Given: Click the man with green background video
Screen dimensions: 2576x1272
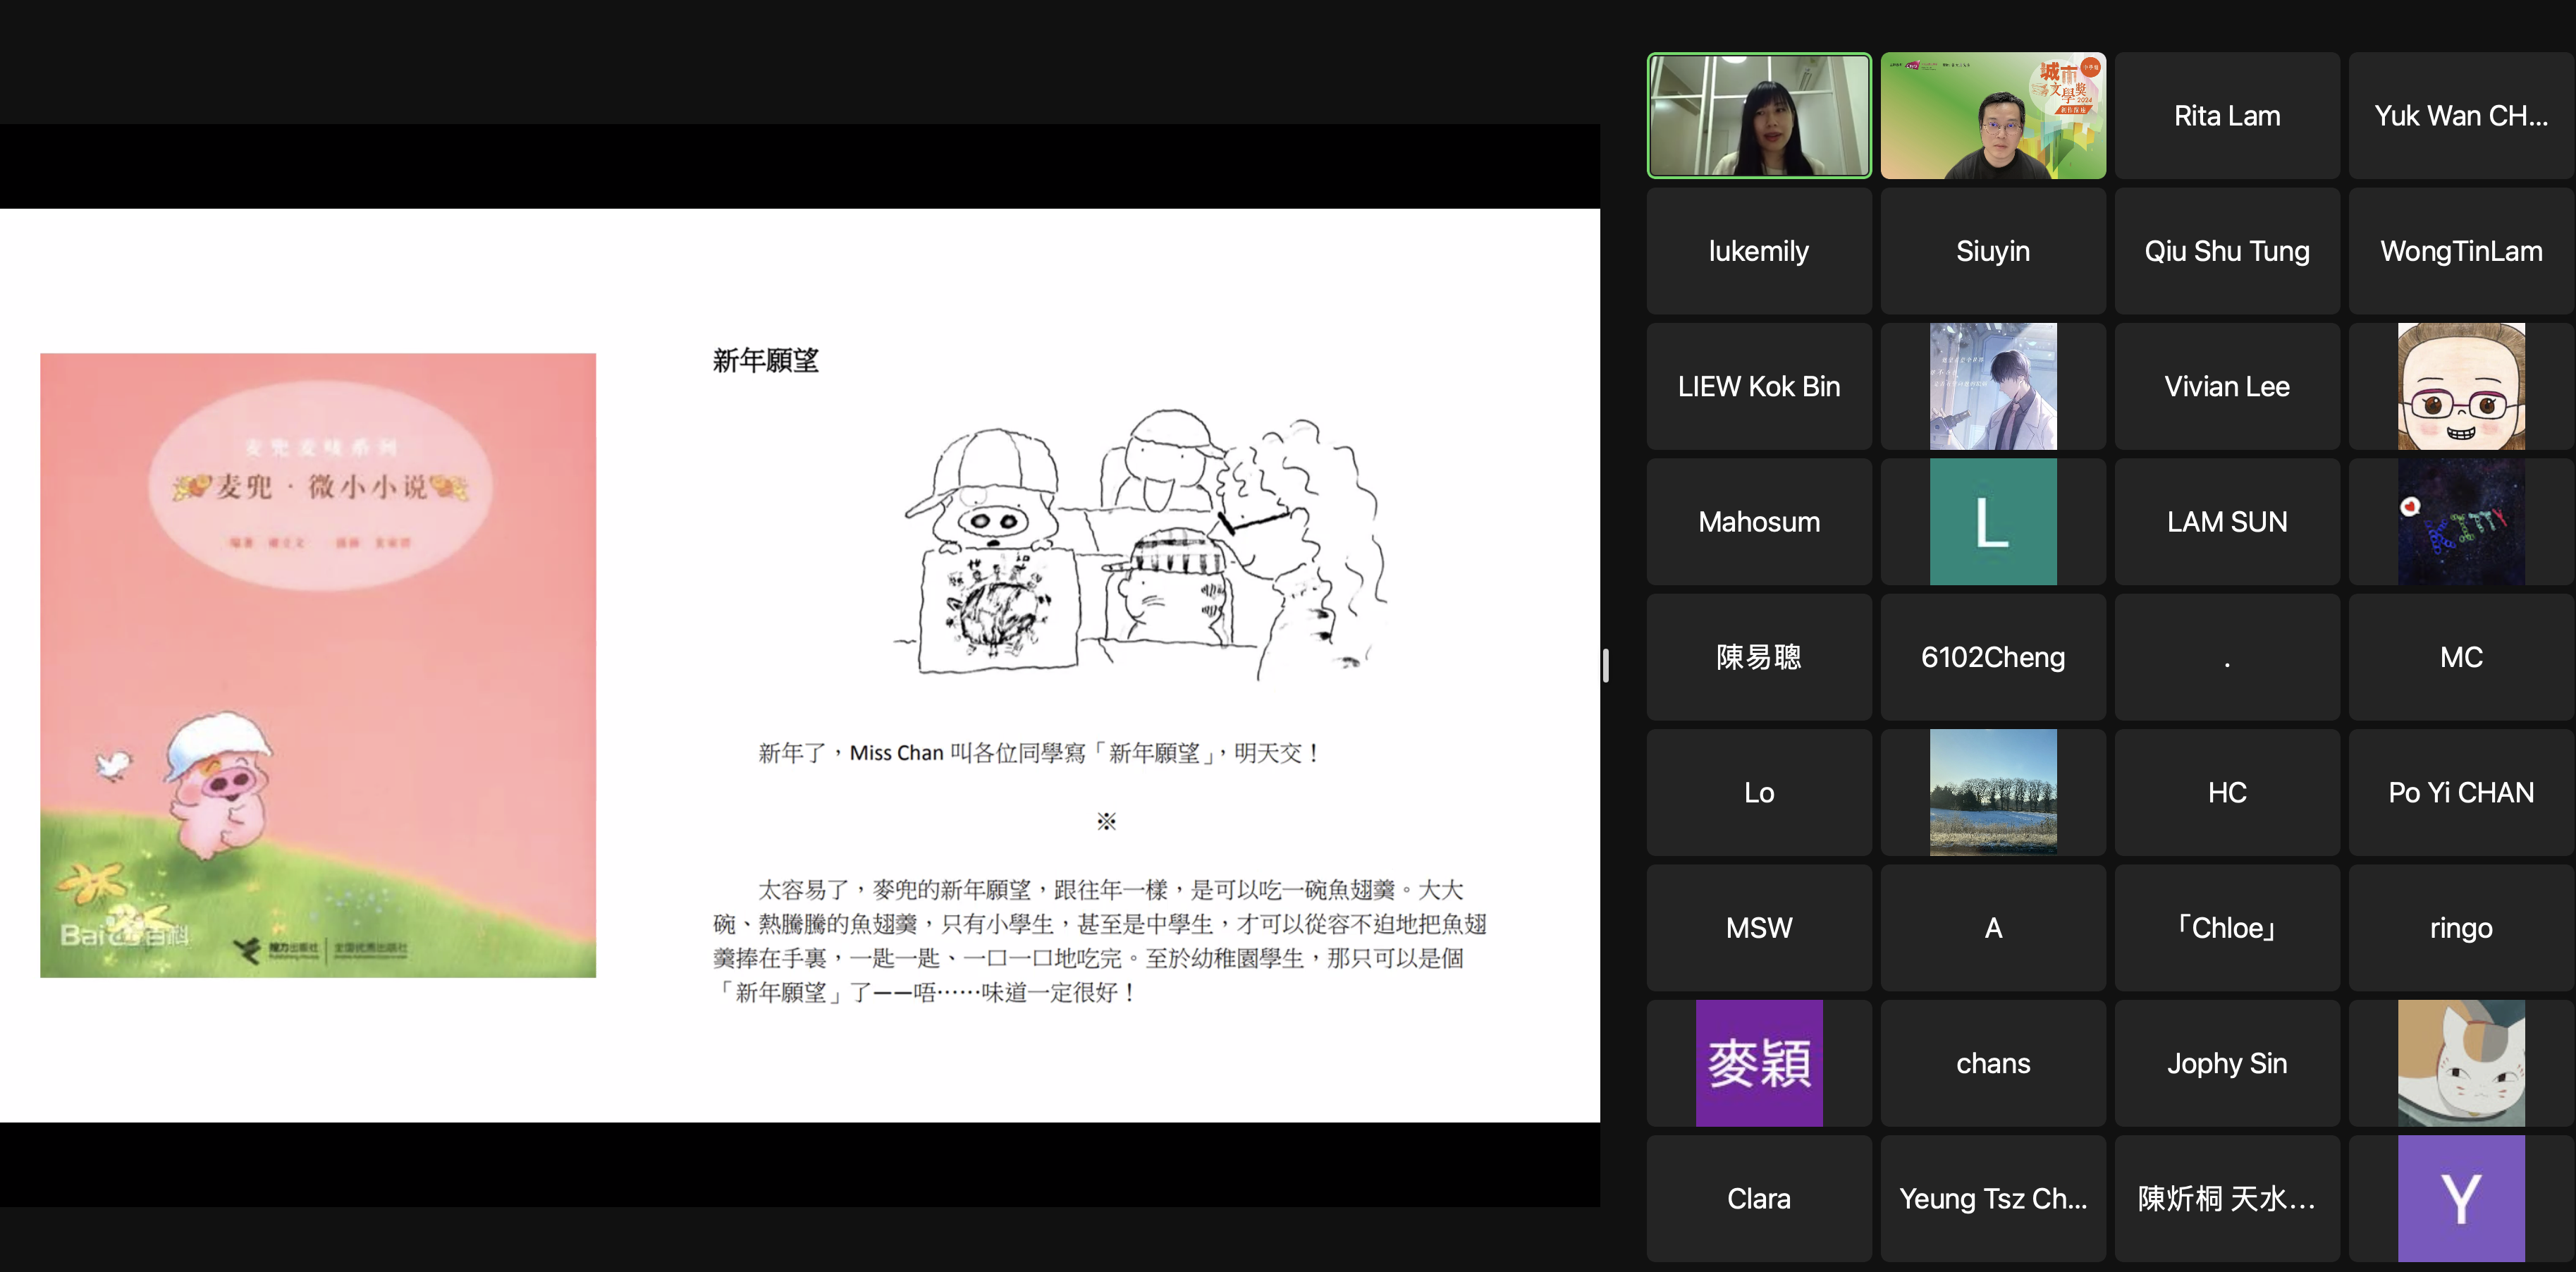Looking at the screenshot, I should coord(1992,116).
